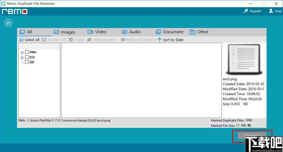Click Marked File Size 17.945 MB text
The width and height of the screenshot is (283, 152).
231,125
